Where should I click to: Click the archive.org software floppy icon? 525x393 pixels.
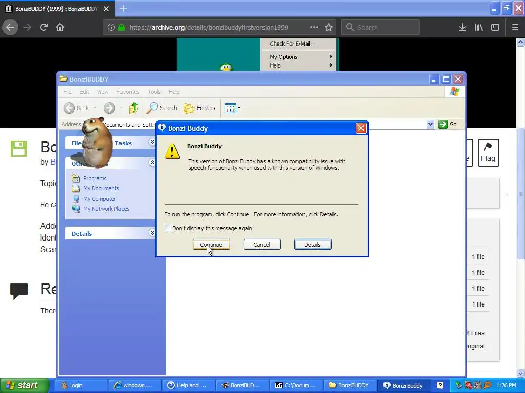(19, 148)
